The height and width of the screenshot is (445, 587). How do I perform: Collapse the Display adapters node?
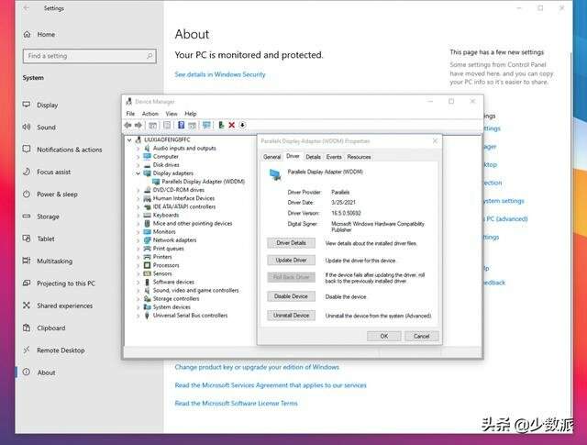click(x=138, y=173)
